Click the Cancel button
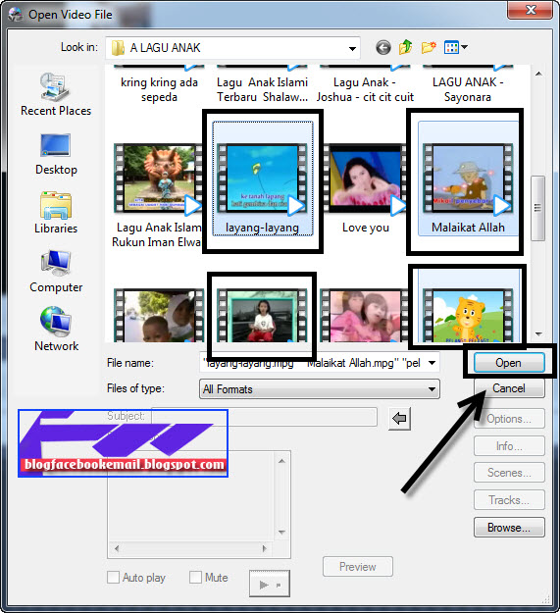 (509, 388)
